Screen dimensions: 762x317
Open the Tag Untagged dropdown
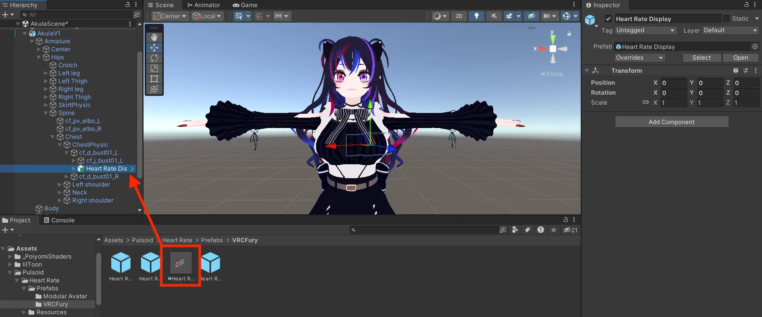pyautogui.click(x=646, y=30)
